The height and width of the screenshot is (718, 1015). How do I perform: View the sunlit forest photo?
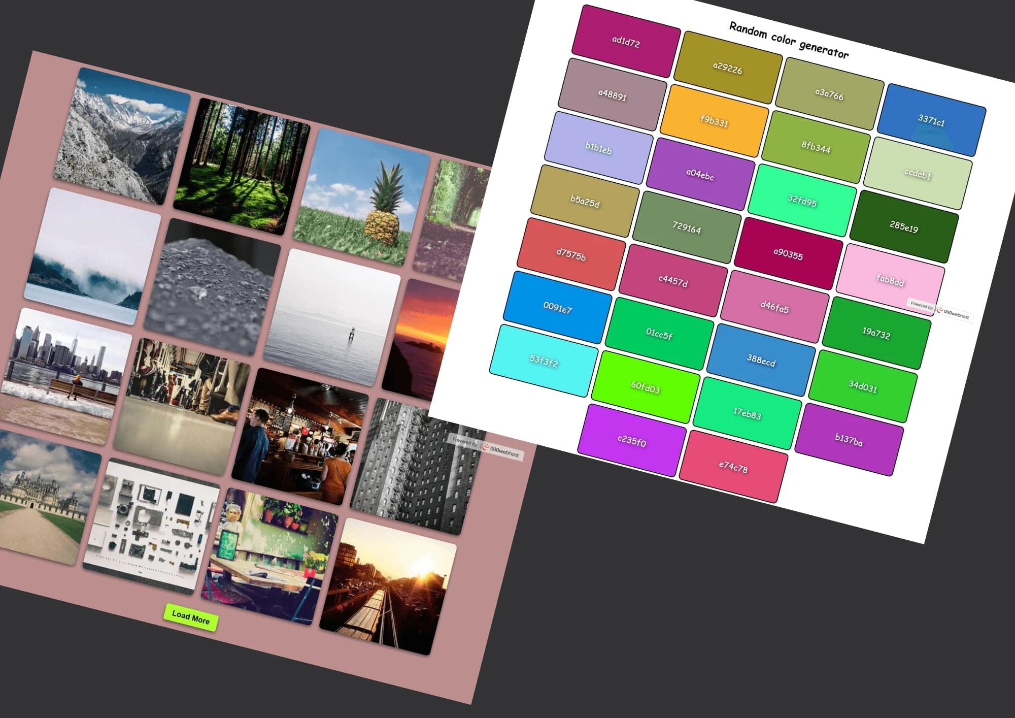[x=242, y=167]
